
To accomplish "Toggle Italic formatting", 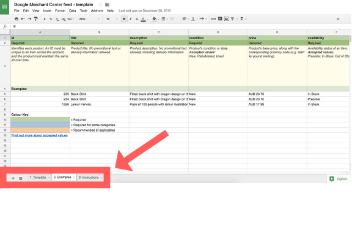I will (x=130, y=19).
